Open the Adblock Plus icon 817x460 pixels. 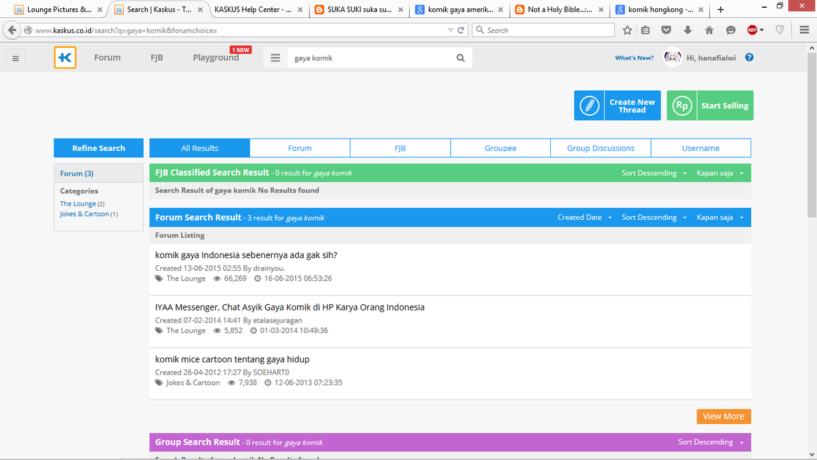point(753,30)
